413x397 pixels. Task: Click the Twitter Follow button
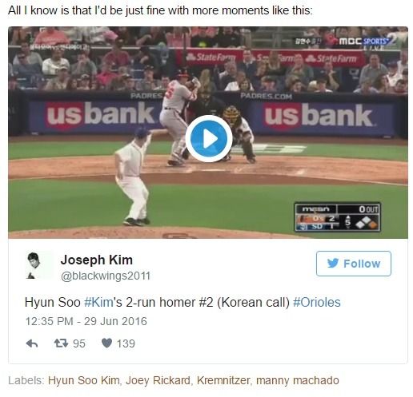pyautogui.click(x=354, y=264)
